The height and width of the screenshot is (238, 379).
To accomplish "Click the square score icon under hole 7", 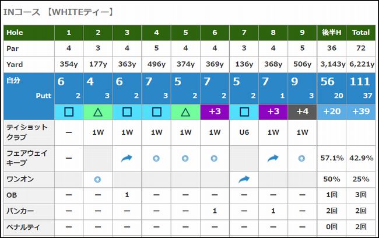I will tap(244, 112).
